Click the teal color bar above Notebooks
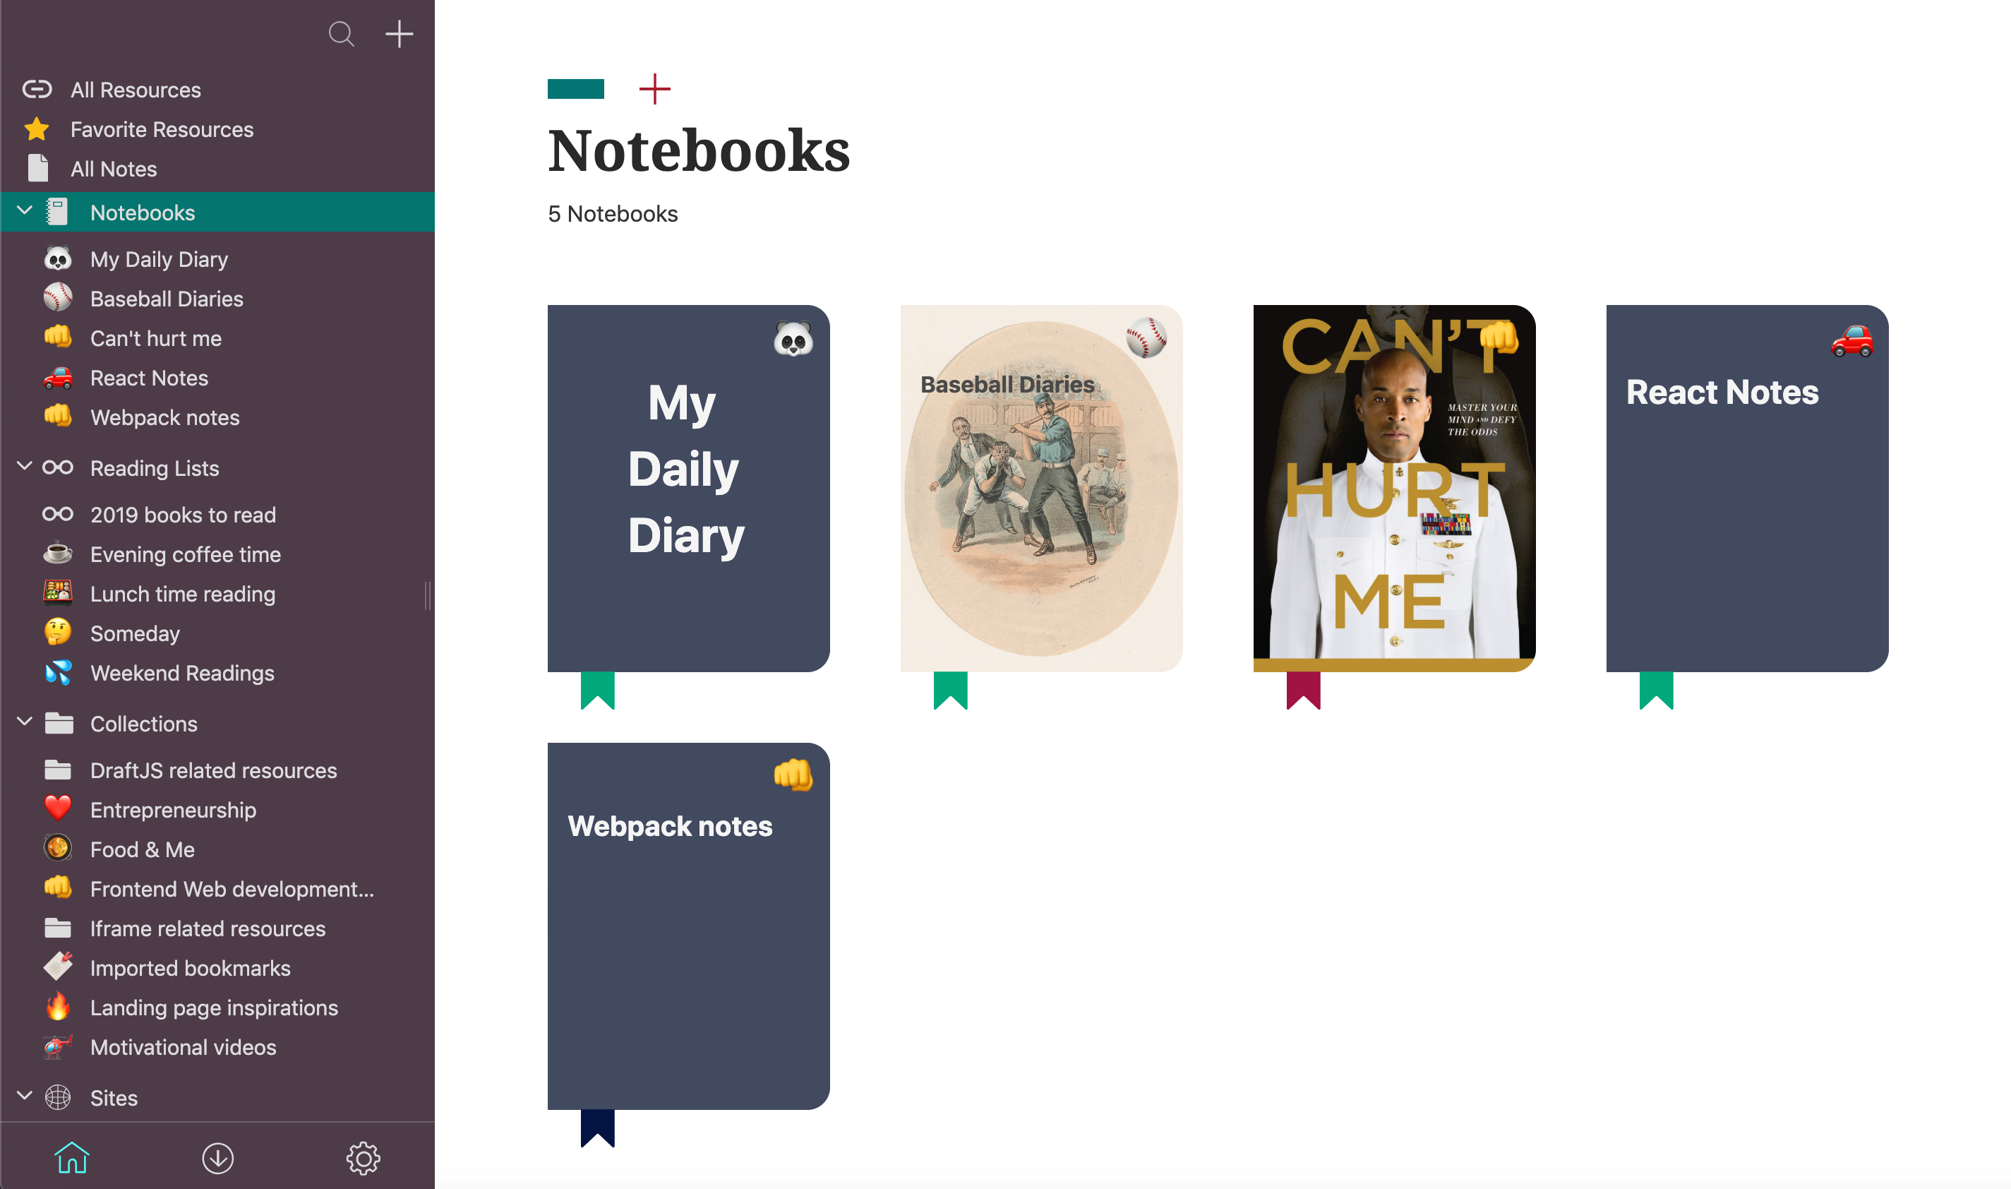Image resolution: width=2011 pixels, height=1189 pixels. coord(576,89)
